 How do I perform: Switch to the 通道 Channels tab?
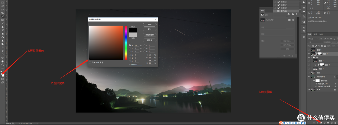click(x=315, y=34)
